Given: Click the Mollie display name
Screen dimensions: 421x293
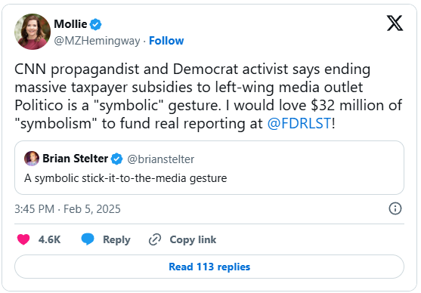Looking at the screenshot, I should tap(70, 24).
